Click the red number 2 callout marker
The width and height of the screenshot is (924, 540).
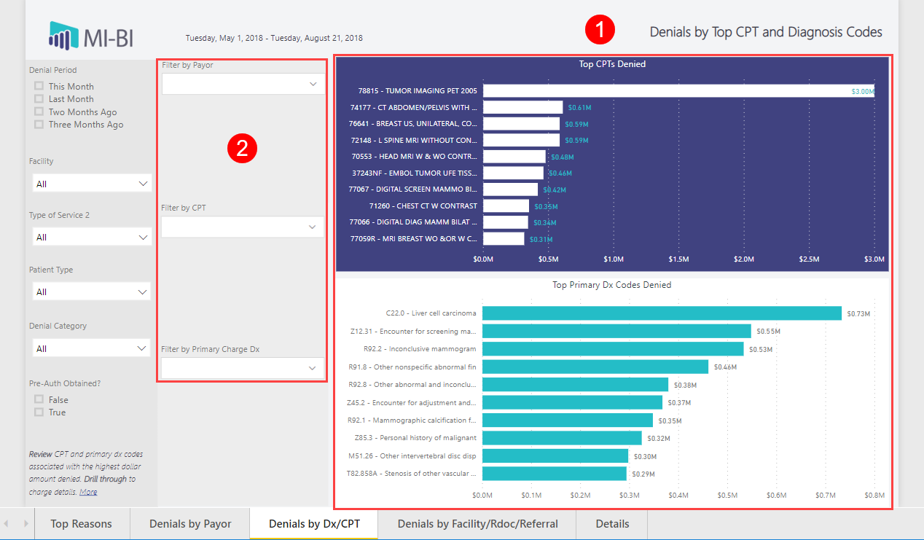pos(242,149)
